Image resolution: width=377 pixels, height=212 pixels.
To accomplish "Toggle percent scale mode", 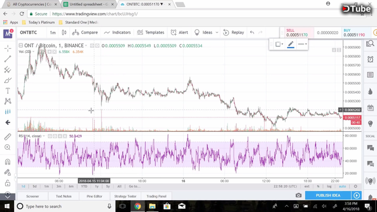I will pyautogui.click(x=318, y=186).
